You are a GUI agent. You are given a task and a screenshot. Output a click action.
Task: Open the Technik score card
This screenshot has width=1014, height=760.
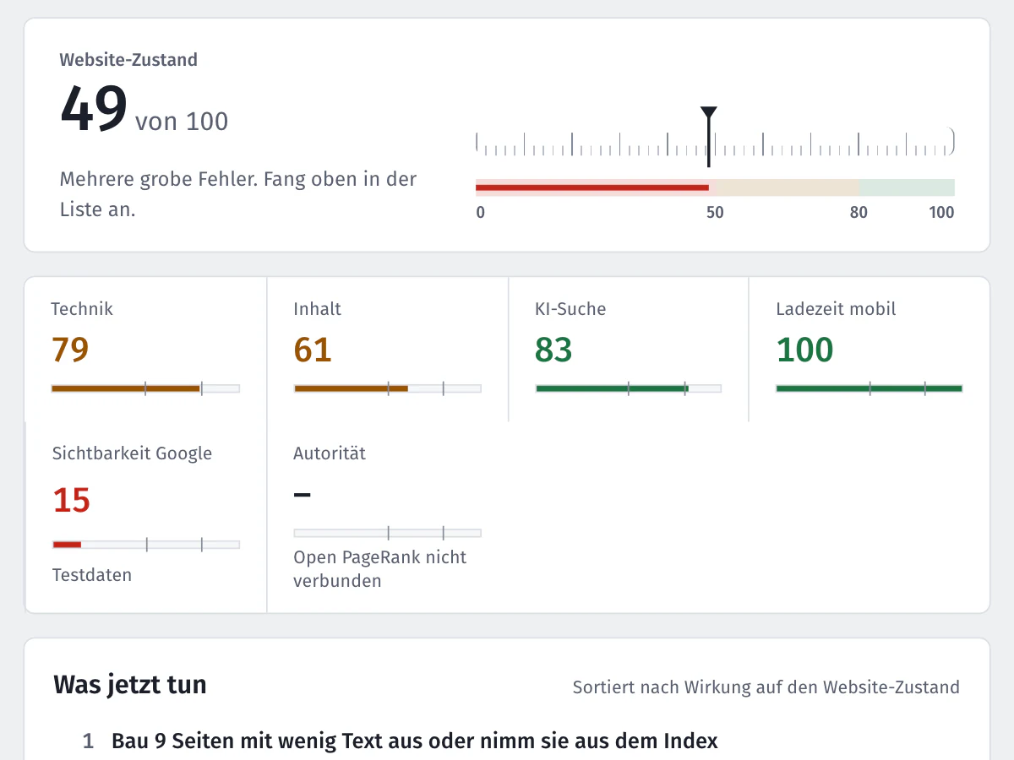tap(145, 349)
